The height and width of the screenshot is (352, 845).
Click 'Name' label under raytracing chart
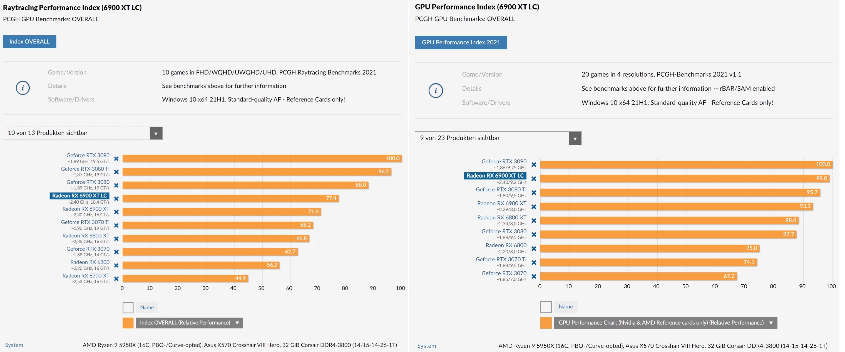point(147,307)
